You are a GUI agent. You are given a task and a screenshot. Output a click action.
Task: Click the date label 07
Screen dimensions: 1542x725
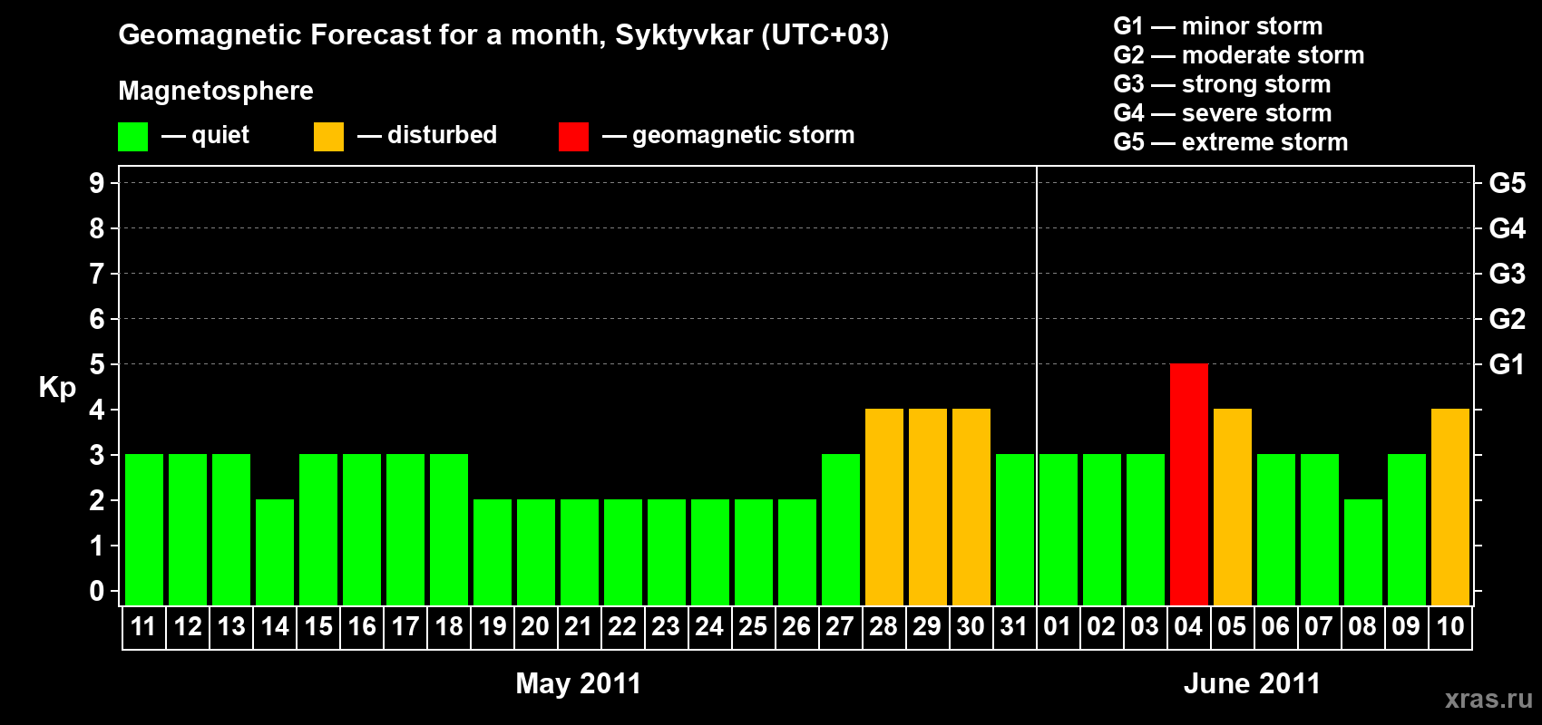1320,627
